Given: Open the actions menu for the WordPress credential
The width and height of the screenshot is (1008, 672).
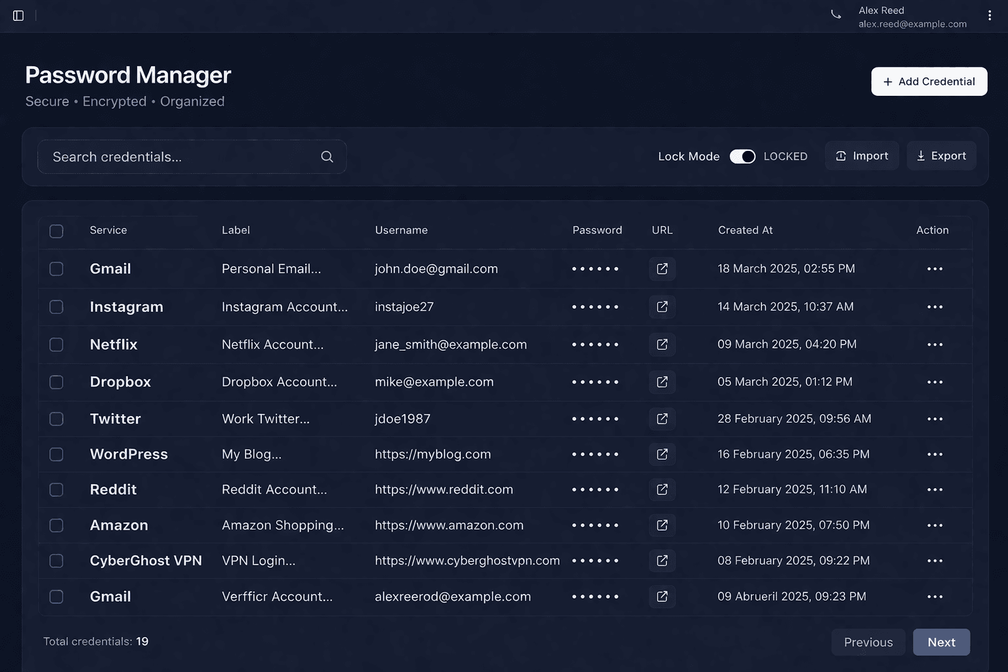Looking at the screenshot, I should coord(935,454).
